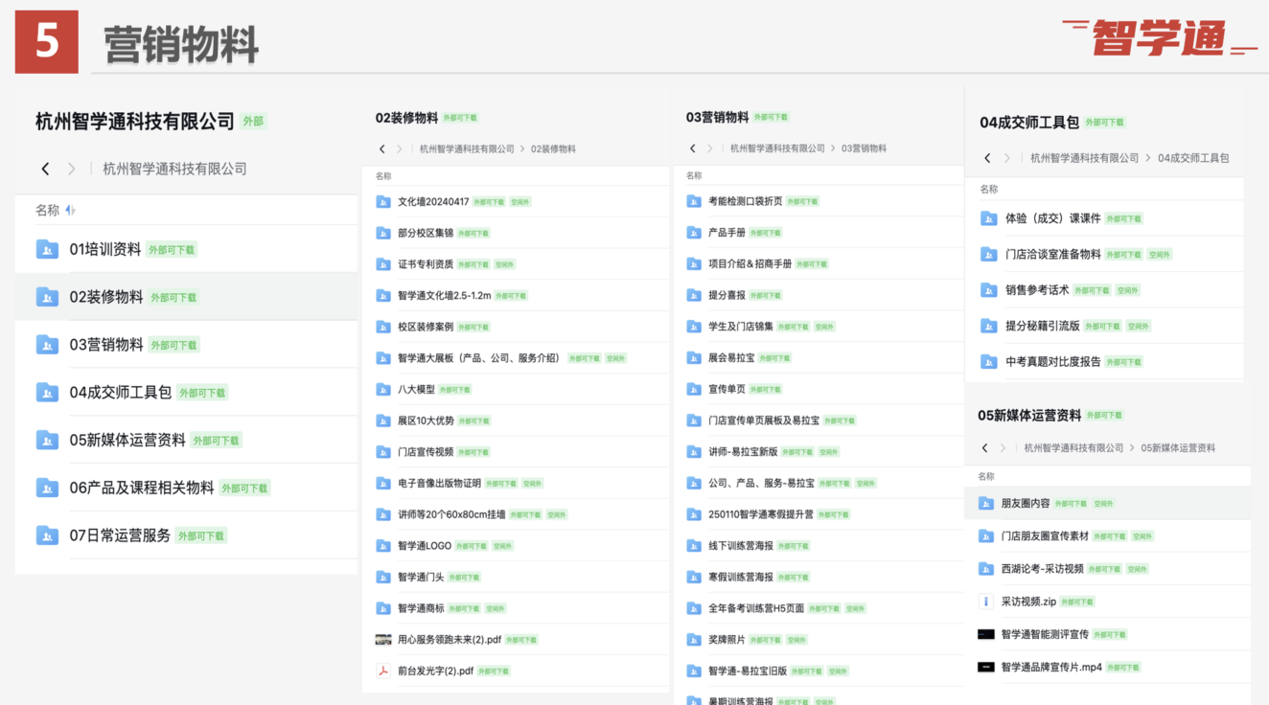The height and width of the screenshot is (705, 1269).
Task: Open the 前台发光字(2).pdf file icon
Action: [x=383, y=671]
